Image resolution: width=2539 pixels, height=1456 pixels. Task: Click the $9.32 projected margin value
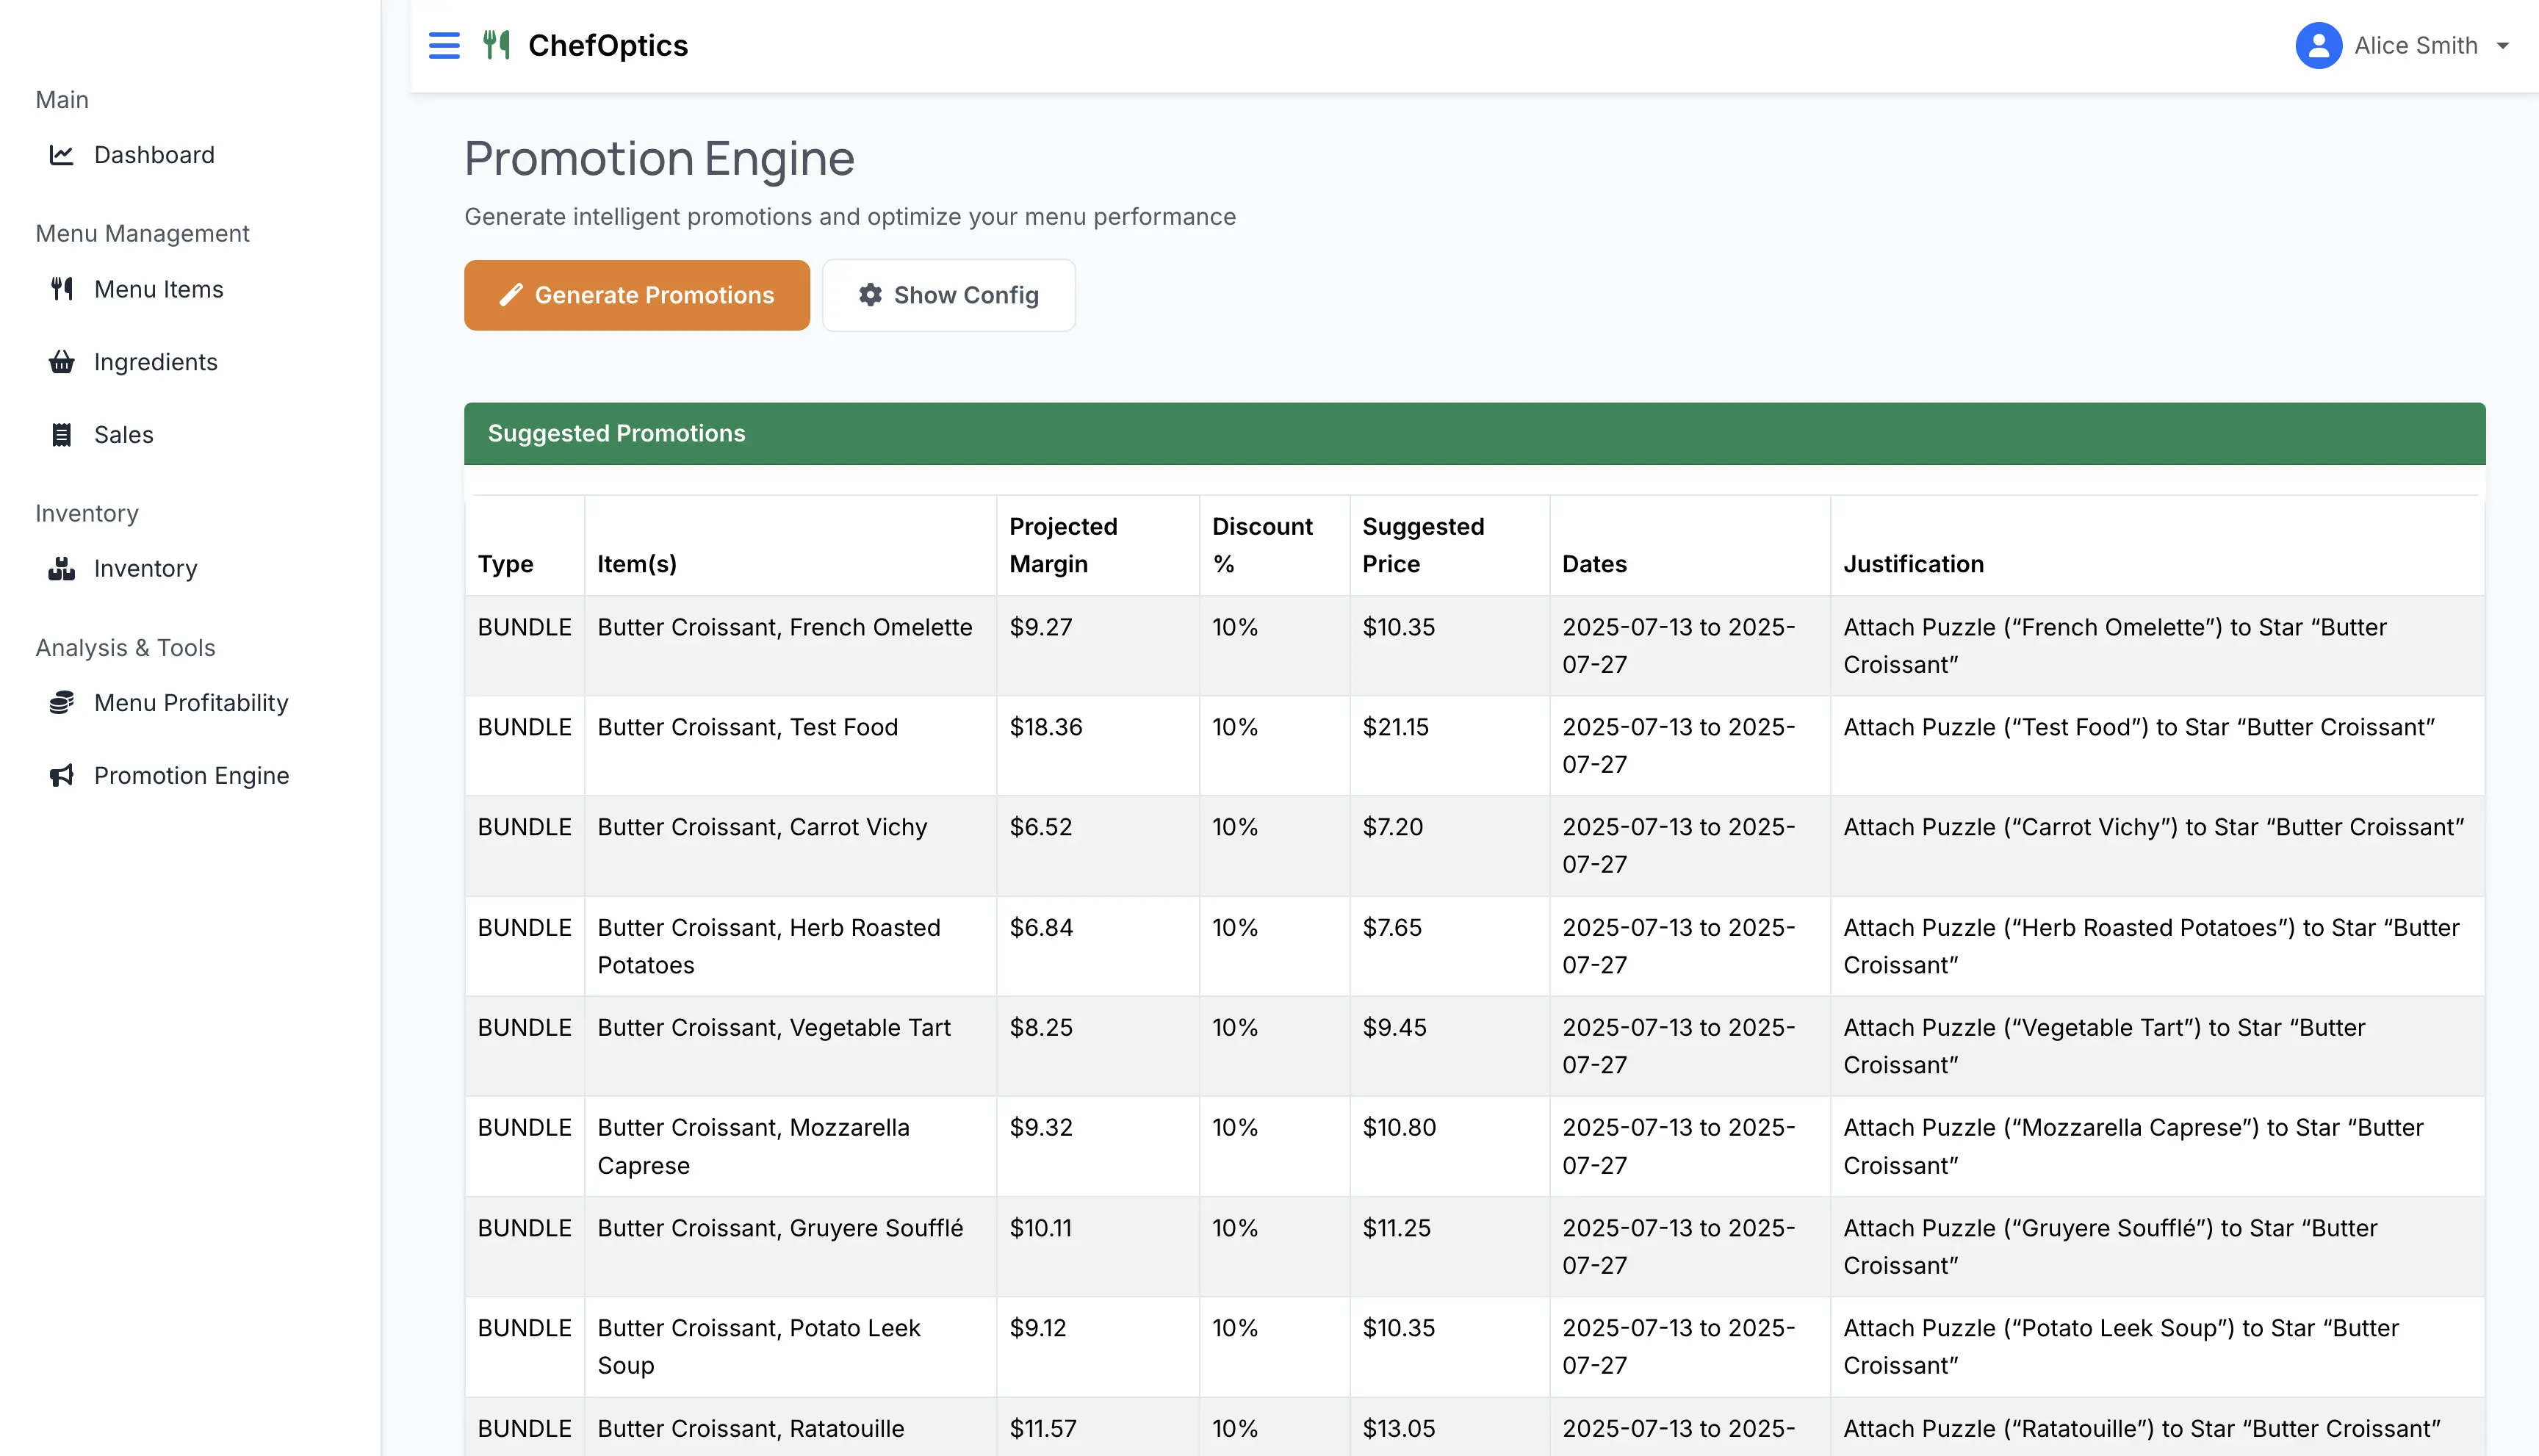coord(1041,1127)
